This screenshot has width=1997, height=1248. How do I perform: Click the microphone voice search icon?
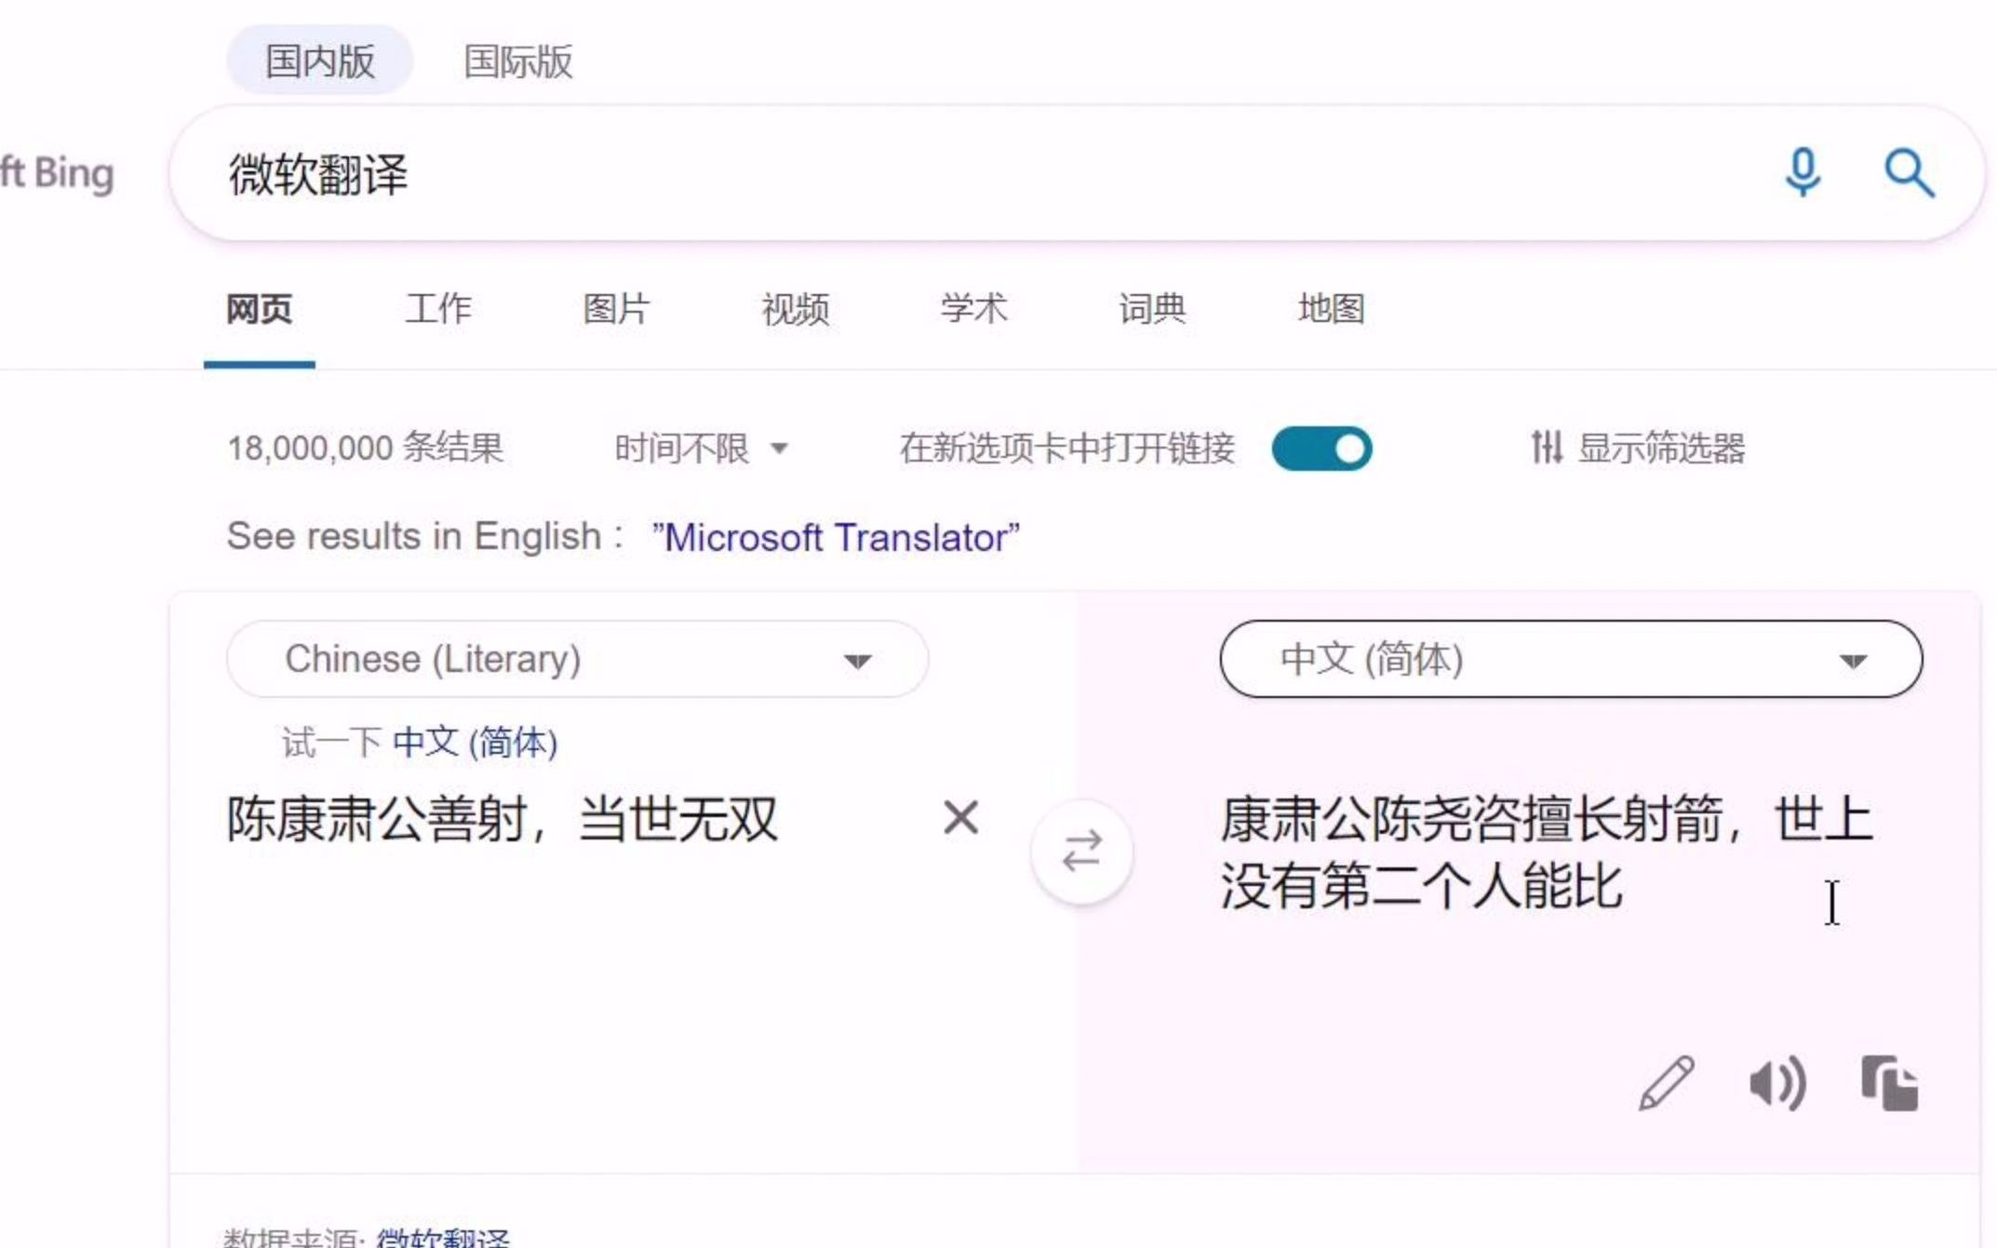[1803, 172]
